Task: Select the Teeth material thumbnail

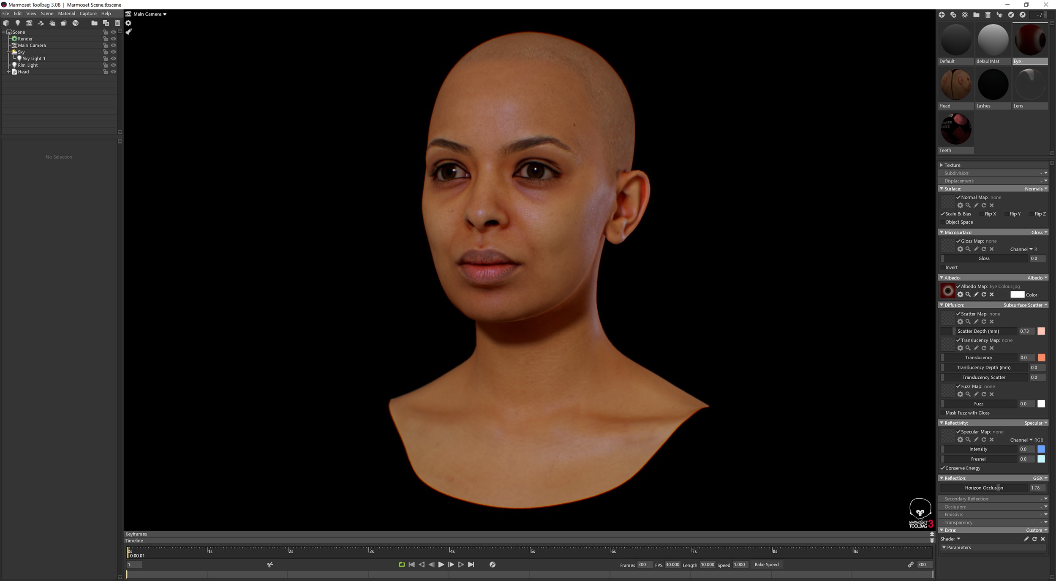Action: coord(955,129)
